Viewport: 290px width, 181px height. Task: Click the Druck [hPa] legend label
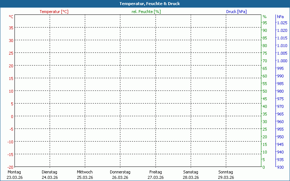point(236,12)
